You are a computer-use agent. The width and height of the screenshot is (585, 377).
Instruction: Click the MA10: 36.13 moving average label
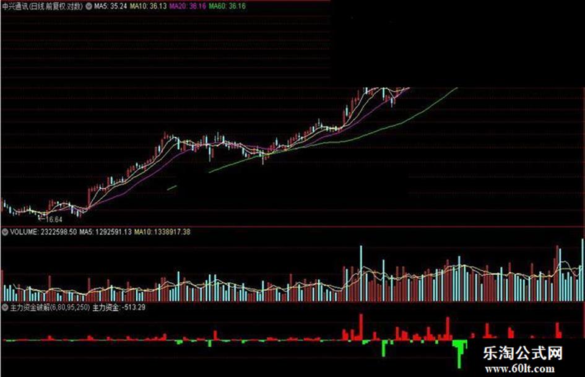(x=148, y=6)
